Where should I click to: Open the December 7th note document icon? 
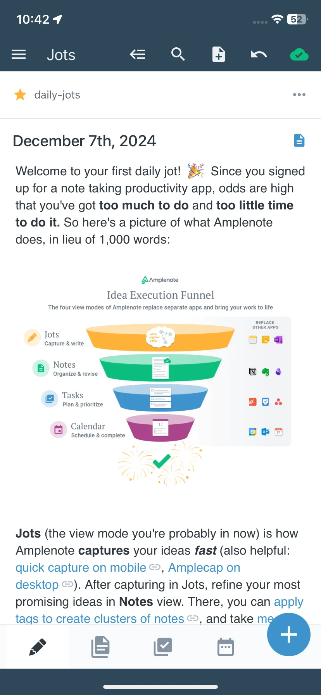point(299,140)
